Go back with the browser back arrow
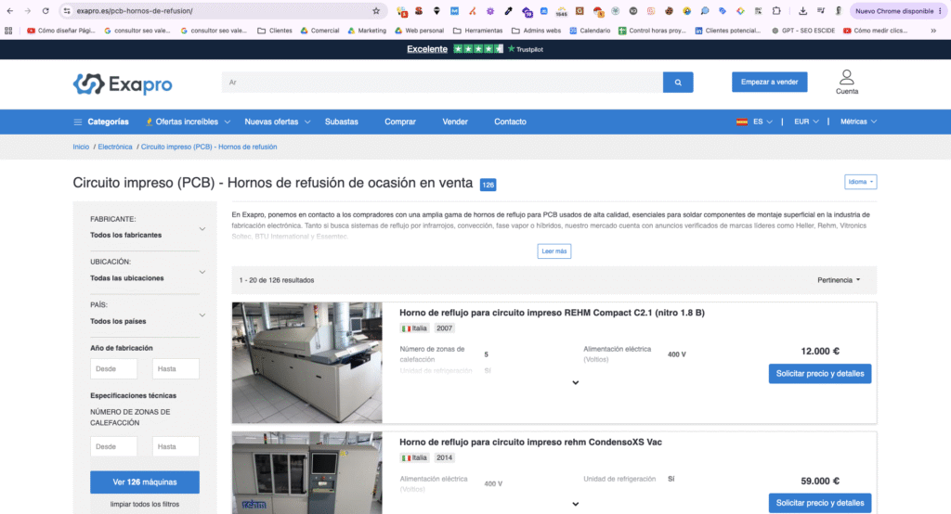 click(x=9, y=11)
